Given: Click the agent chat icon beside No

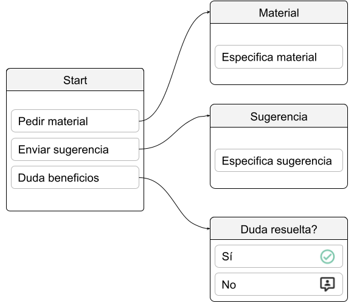Looking at the screenshot, I should pyautogui.click(x=327, y=284).
